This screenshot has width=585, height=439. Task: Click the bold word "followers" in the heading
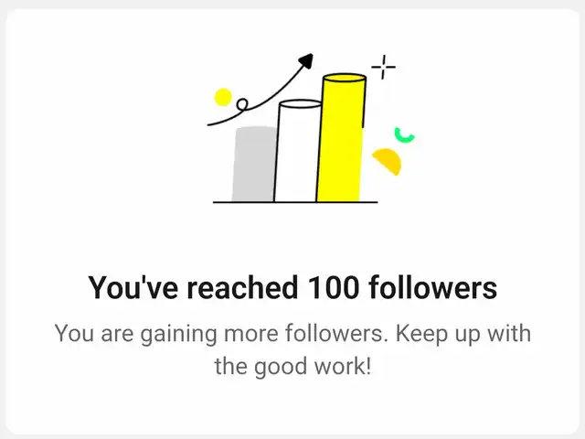coord(432,287)
